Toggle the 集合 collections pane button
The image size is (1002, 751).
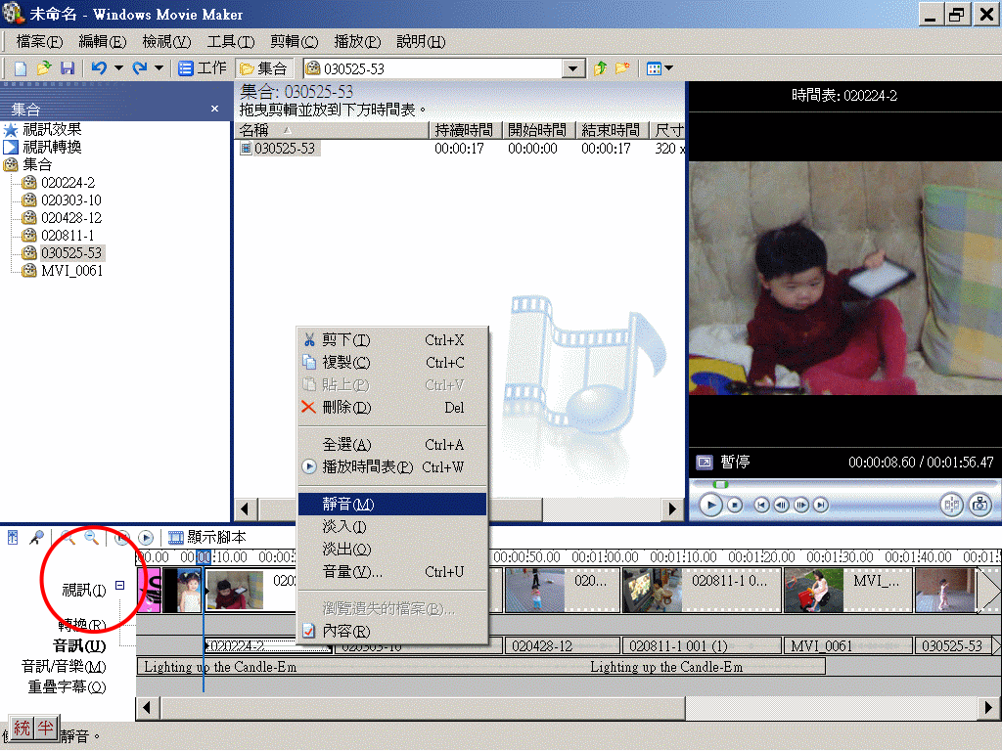(263, 68)
